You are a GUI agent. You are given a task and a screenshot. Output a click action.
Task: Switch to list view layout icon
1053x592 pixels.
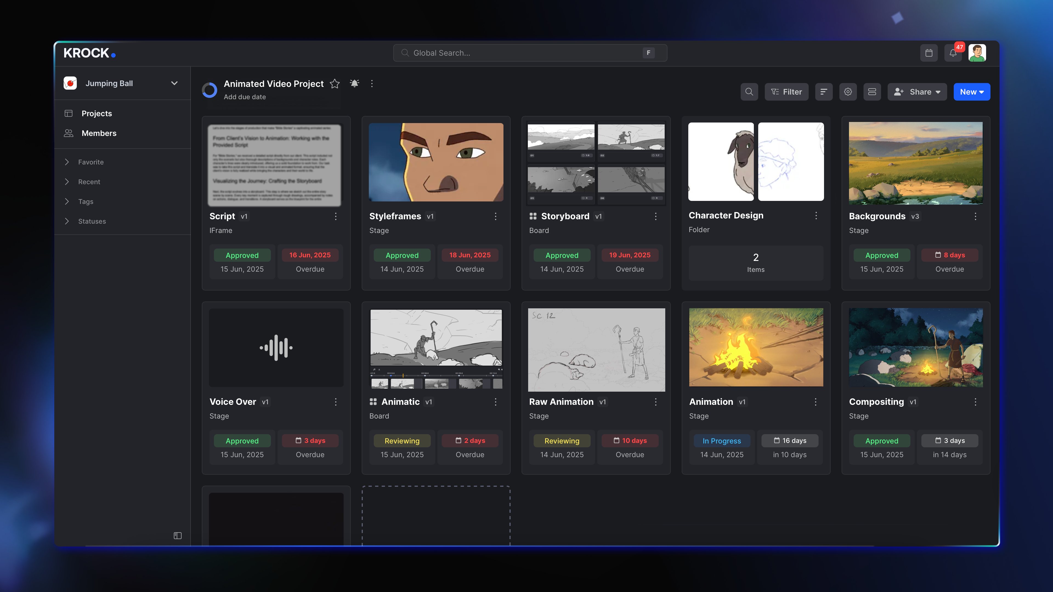[x=872, y=92]
